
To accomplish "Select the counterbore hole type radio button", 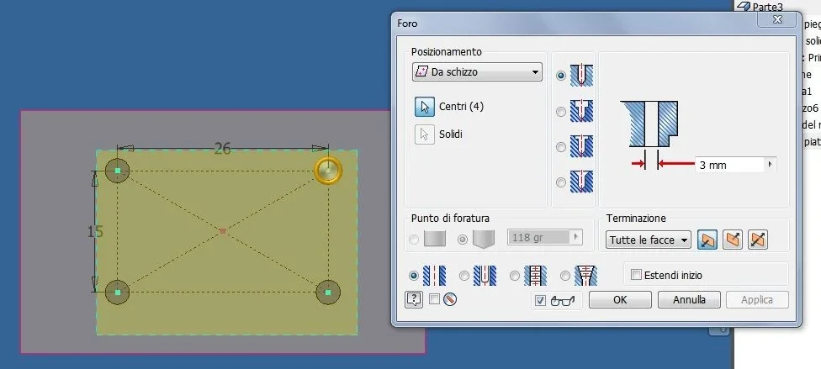I will [561, 112].
